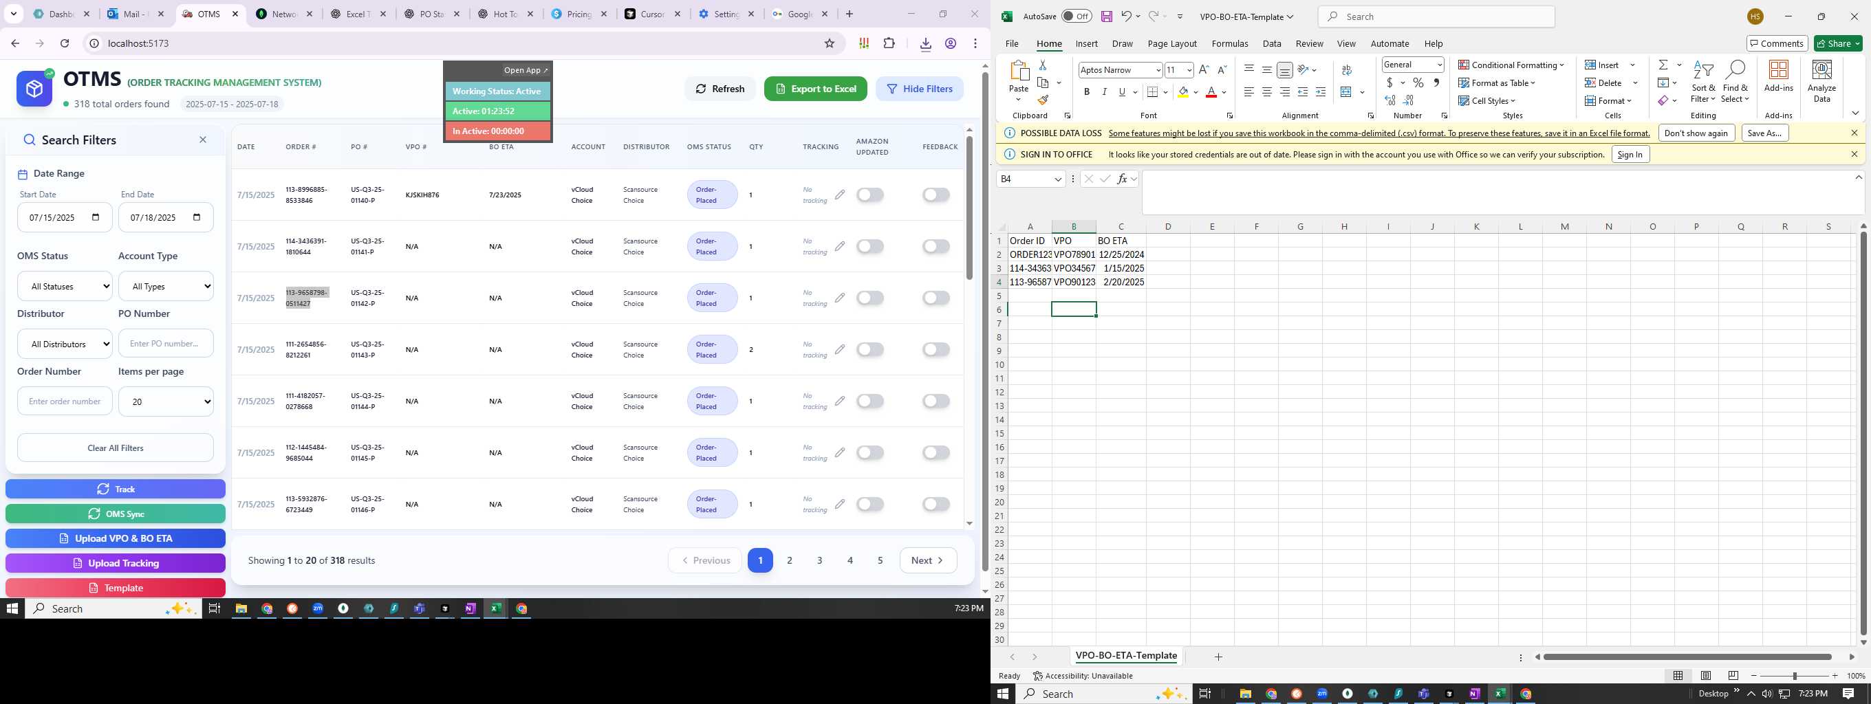Open the Insert ribbon tab
The width and height of the screenshot is (1871, 704).
[1087, 43]
